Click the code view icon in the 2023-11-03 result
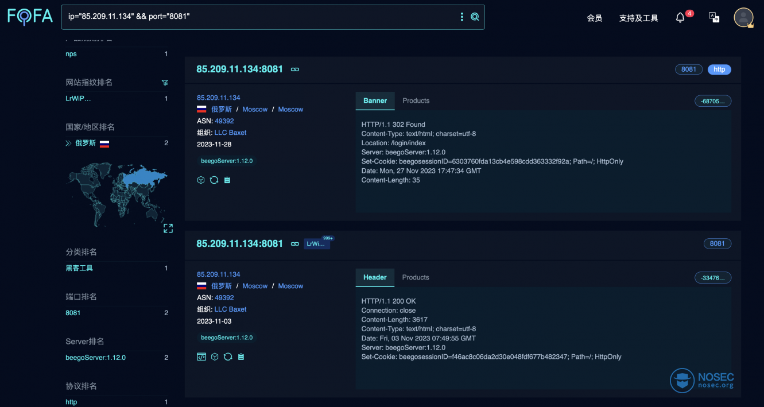Image resolution: width=764 pixels, height=407 pixels. (201, 356)
